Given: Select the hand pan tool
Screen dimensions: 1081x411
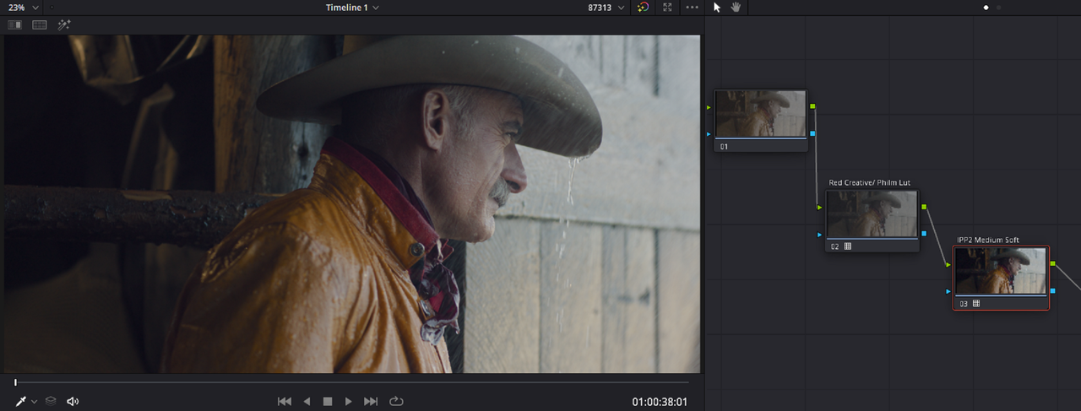Looking at the screenshot, I should [x=736, y=7].
